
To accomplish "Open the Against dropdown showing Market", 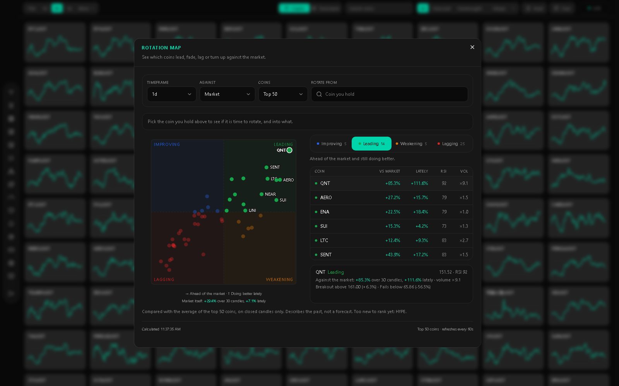I will pyautogui.click(x=227, y=94).
